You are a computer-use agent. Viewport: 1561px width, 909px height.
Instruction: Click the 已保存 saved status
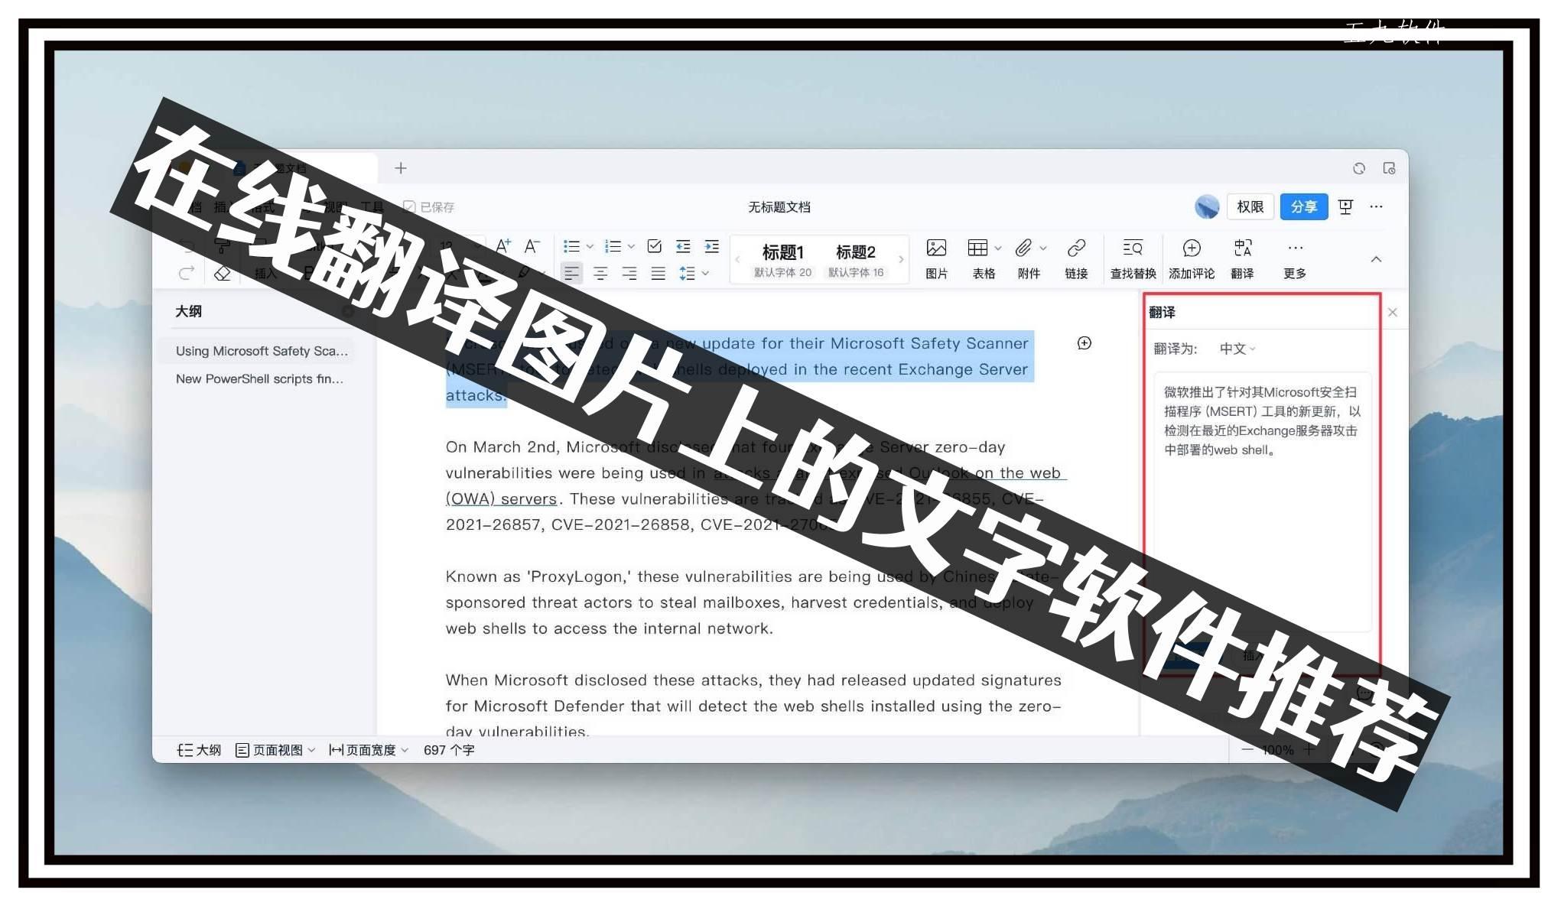tap(428, 206)
